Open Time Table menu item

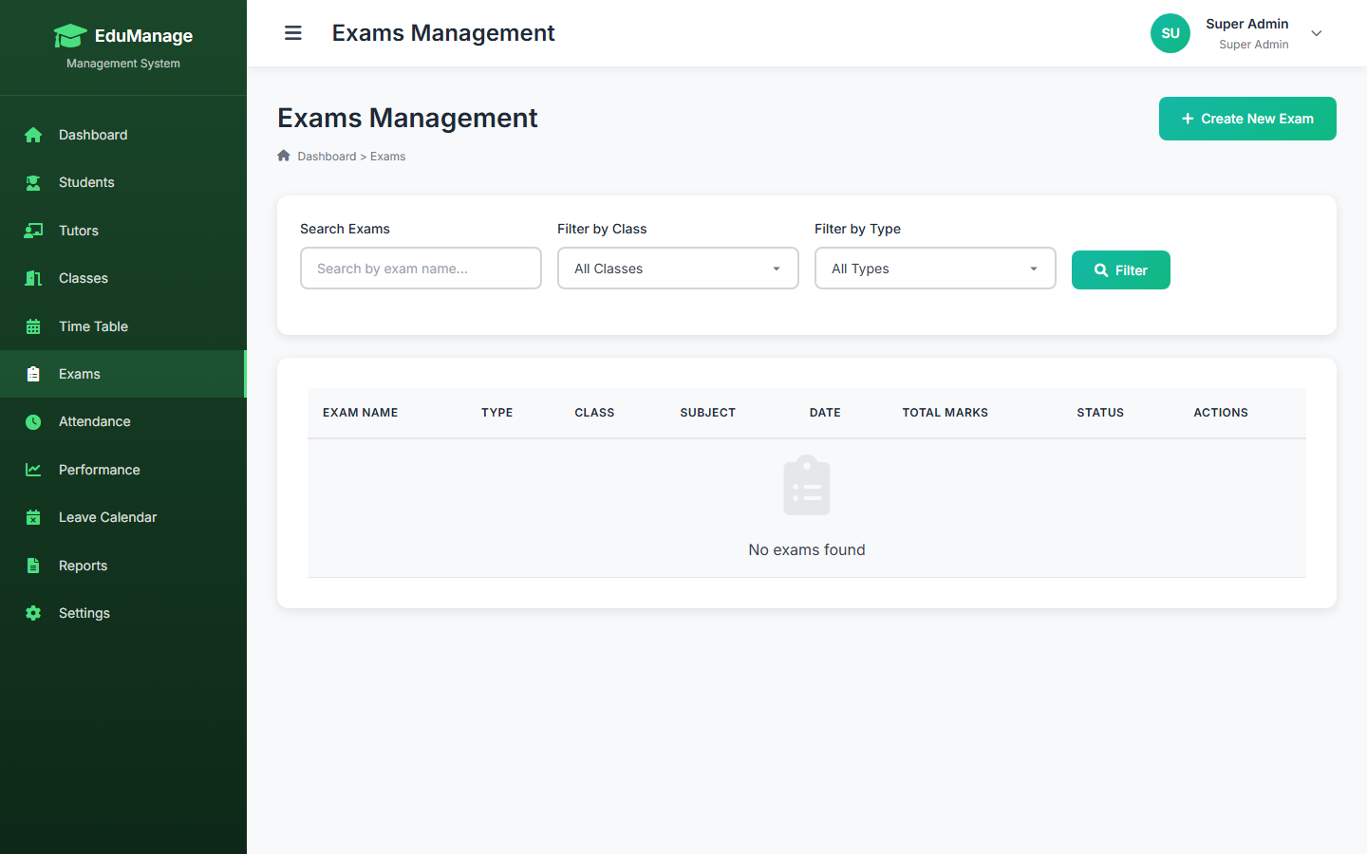[123, 326]
